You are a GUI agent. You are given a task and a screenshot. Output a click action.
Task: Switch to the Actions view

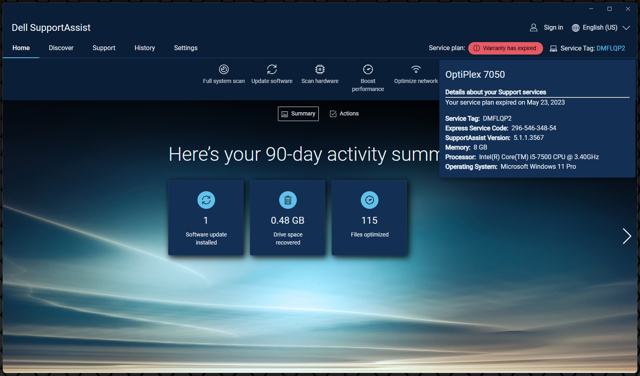click(344, 114)
